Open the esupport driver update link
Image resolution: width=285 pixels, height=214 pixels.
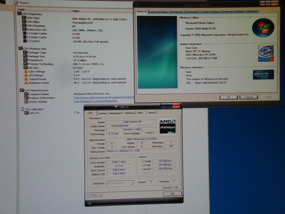pyautogui.click(x=95, y=101)
